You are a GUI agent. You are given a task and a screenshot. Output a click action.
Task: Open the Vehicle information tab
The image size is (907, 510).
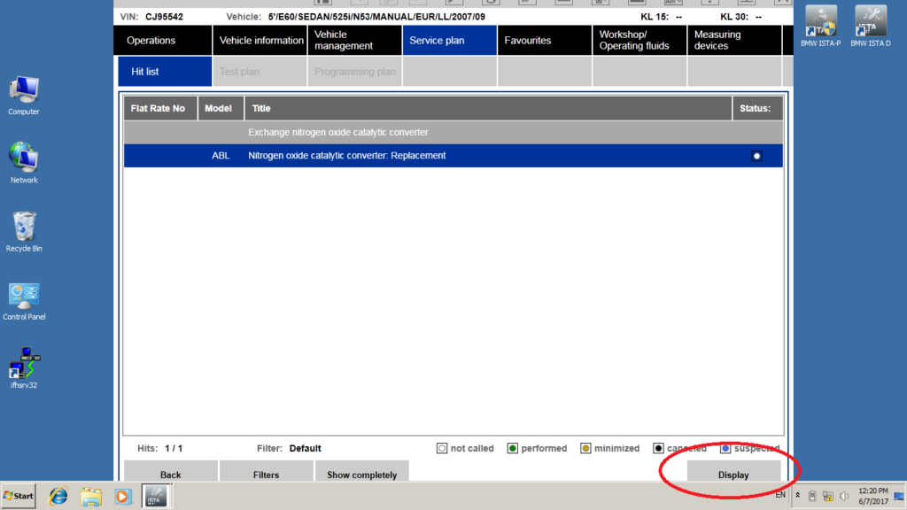coord(260,41)
